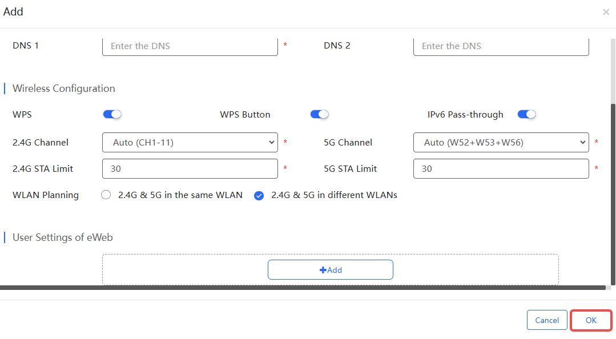This screenshot has width=616, height=339.
Task: Disable the WPS Button switch
Action: point(319,114)
